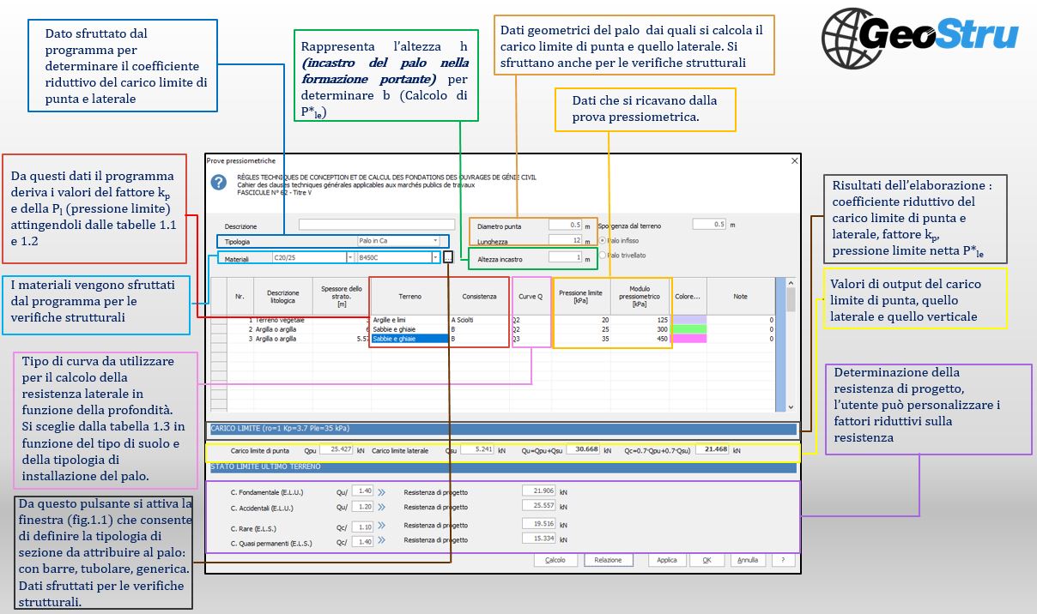Viewport: 1037px width, 614px height.
Task: Click the Applica button
Action: click(667, 560)
